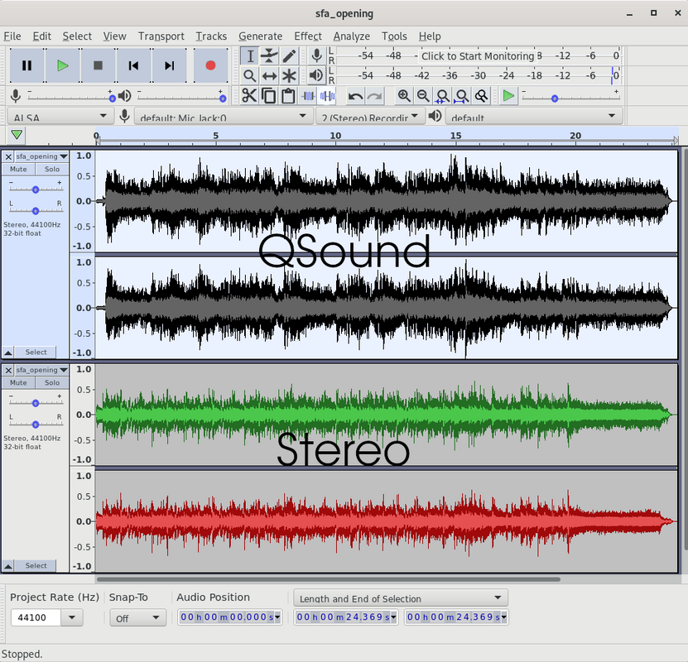Choose the Zoom magnifier tool
The height and width of the screenshot is (662, 688).
coord(250,76)
